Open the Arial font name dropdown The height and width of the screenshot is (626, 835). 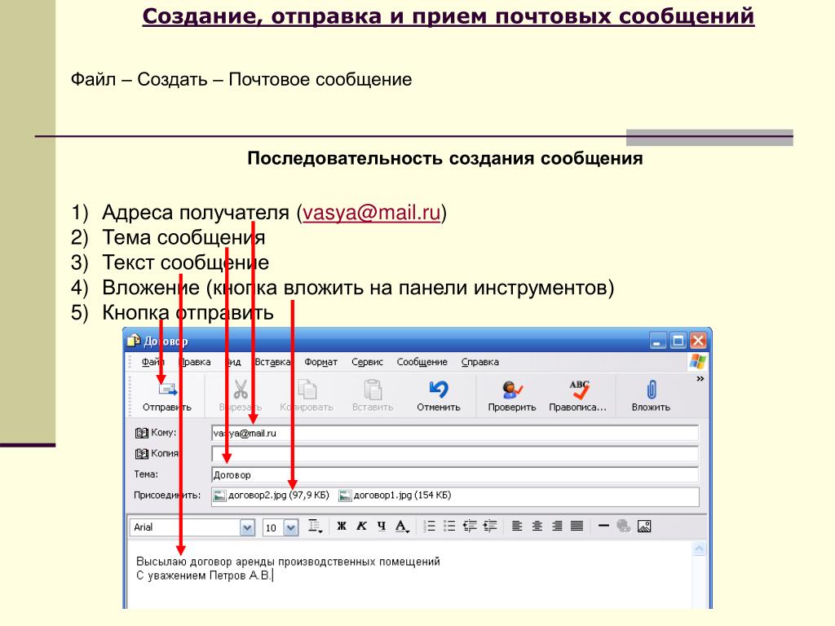point(246,527)
